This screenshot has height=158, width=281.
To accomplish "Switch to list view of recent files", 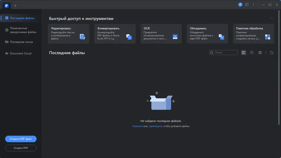I will (x=244, y=53).
